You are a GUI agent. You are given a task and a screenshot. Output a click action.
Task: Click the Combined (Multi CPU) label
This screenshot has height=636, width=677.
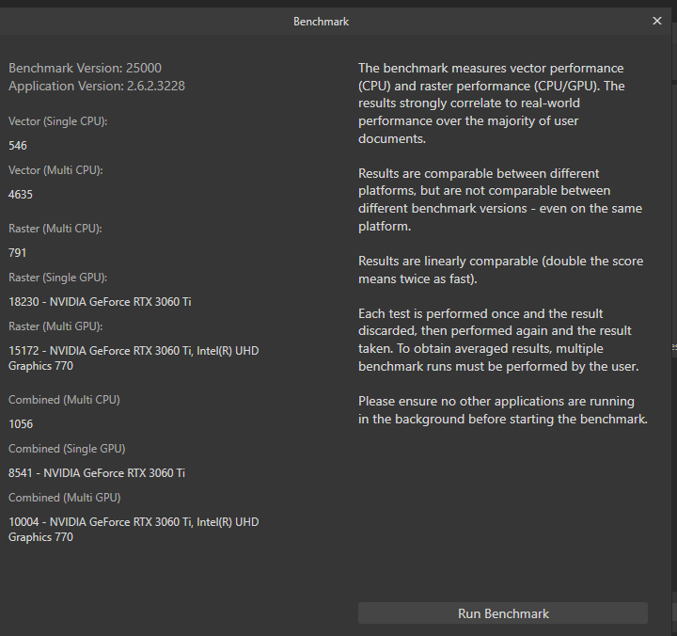[64, 400]
